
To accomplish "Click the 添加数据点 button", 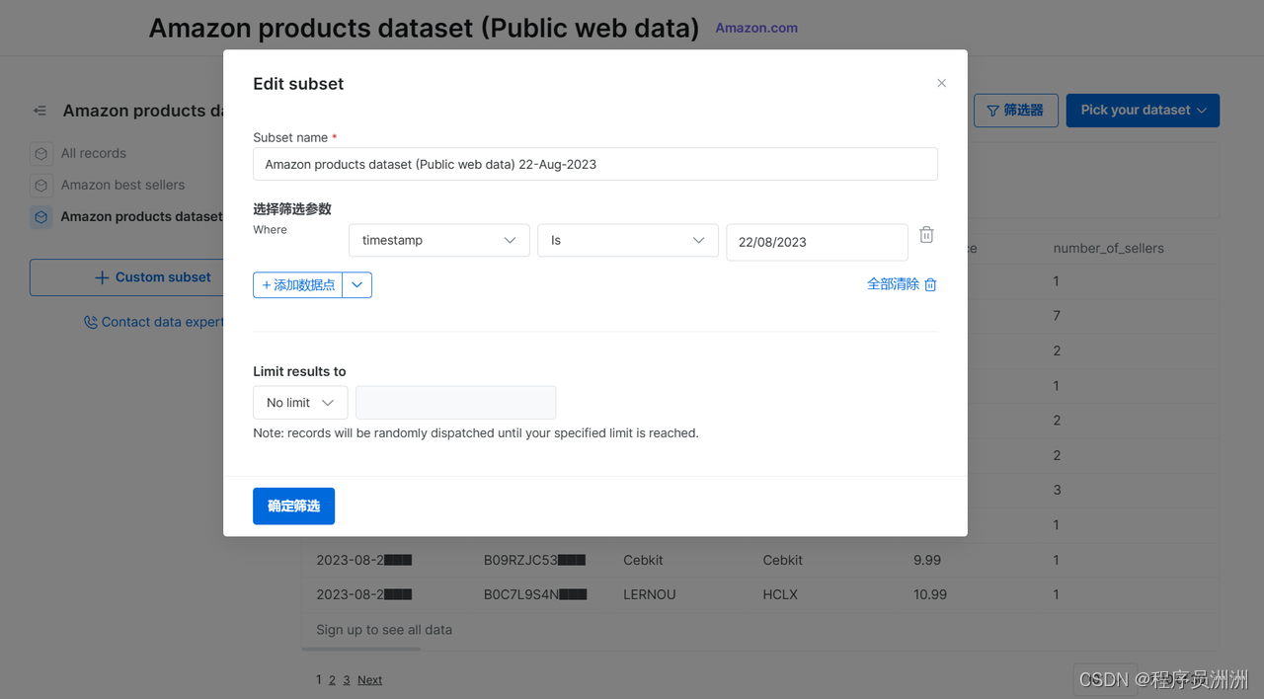I will (x=298, y=285).
